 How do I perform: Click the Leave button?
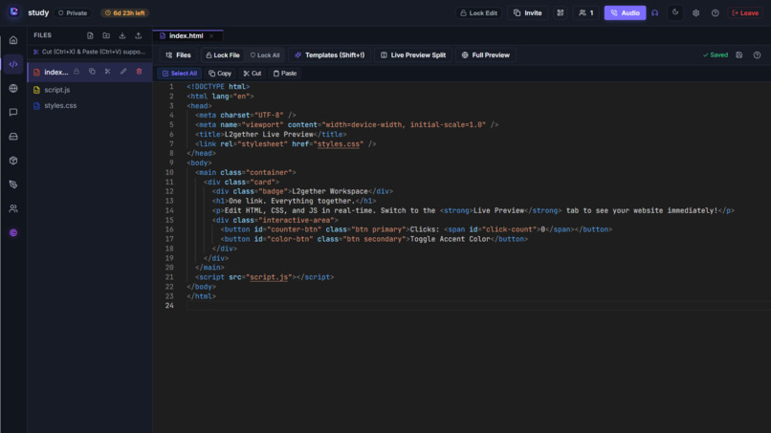(745, 13)
